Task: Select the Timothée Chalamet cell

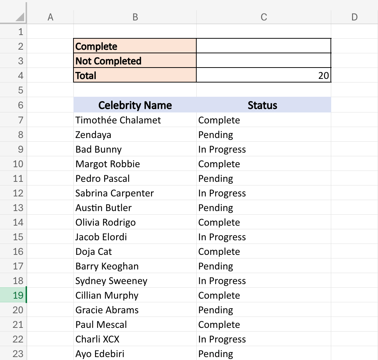Action: point(135,120)
